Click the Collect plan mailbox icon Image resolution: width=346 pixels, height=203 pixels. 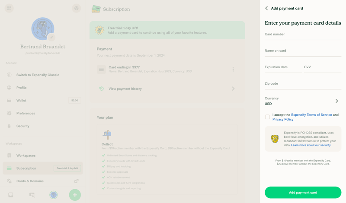click(107, 135)
